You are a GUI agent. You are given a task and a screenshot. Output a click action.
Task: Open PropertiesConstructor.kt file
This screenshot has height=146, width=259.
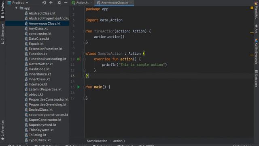[49, 99]
